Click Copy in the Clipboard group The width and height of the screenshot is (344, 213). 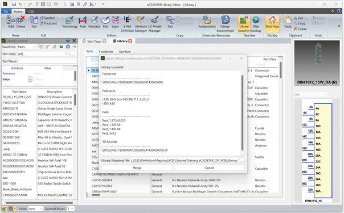[300, 23]
